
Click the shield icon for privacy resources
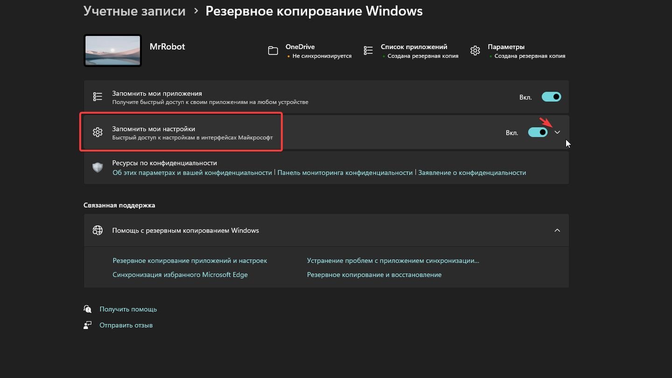click(98, 168)
